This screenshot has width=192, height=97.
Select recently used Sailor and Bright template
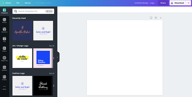(43, 31)
